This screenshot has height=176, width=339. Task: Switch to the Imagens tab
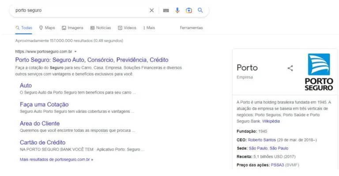pos(73,28)
